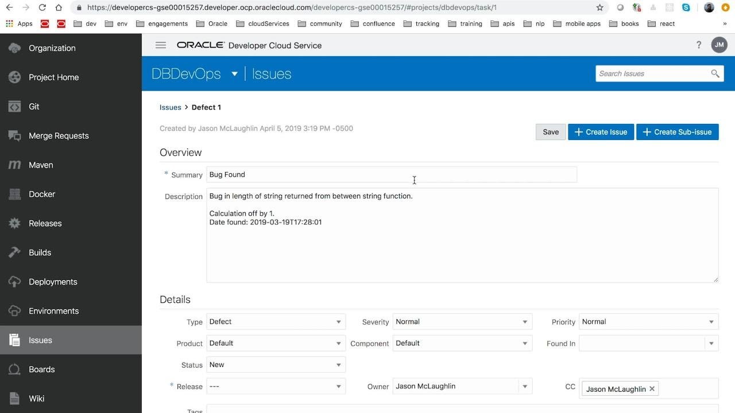The height and width of the screenshot is (413, 735).
Task: Open the books bookmarks folder
Action: (624, 24)
